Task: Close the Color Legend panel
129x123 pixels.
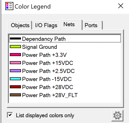Action: (x=121, y=6)
